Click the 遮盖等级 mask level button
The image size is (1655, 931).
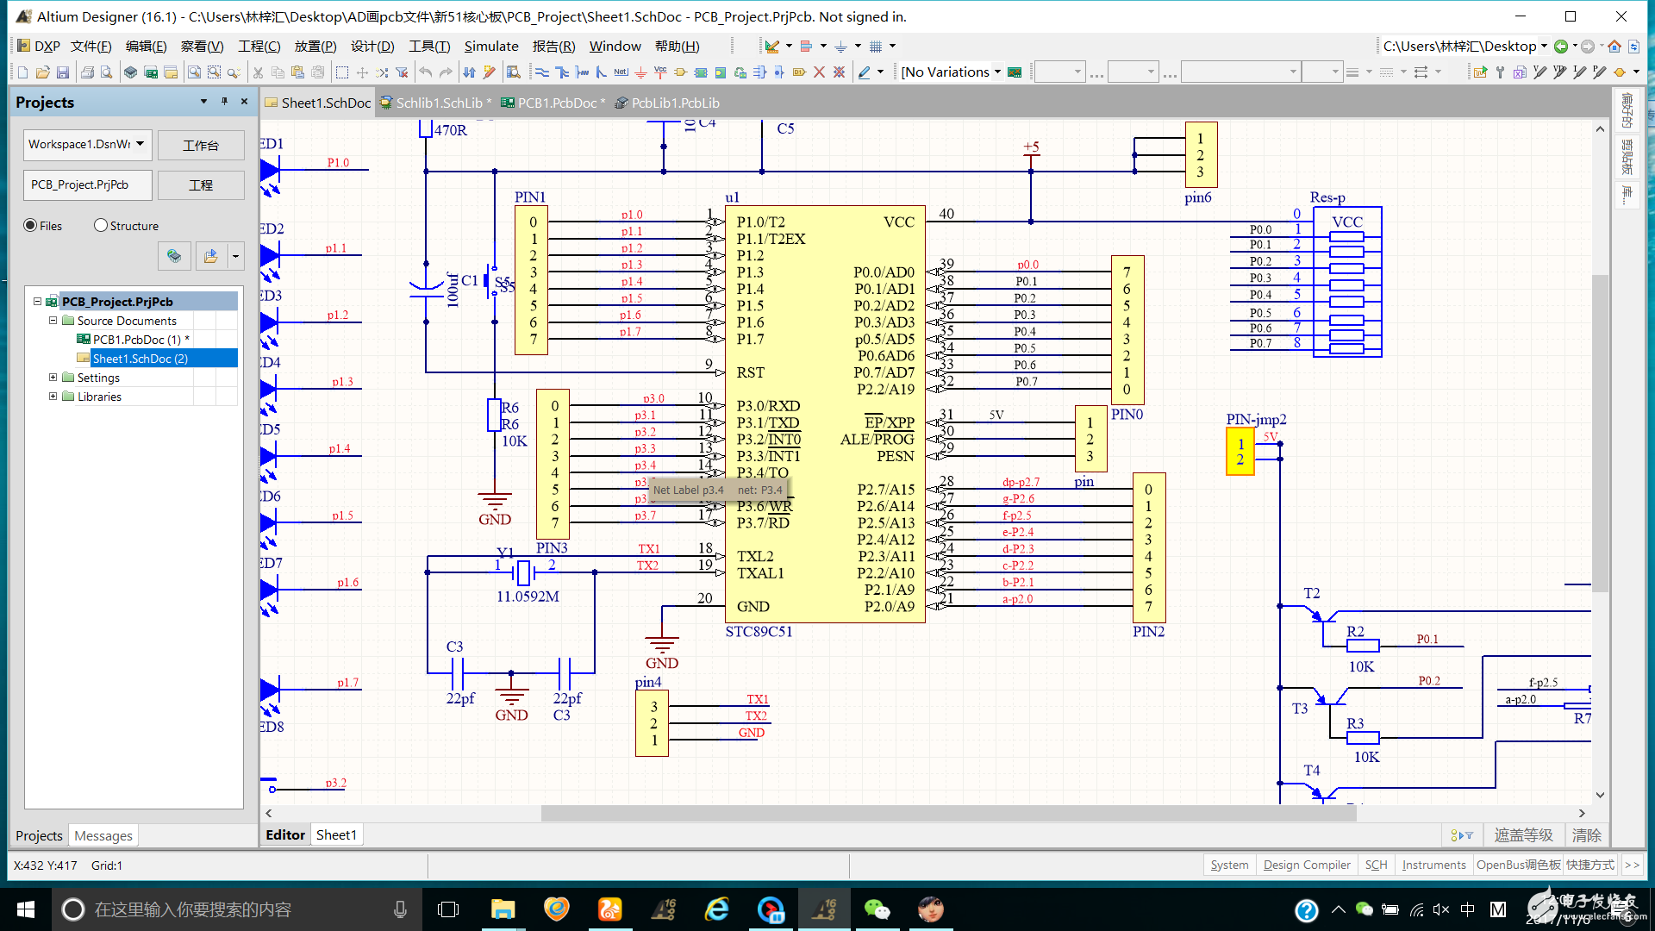[1523, 834]
